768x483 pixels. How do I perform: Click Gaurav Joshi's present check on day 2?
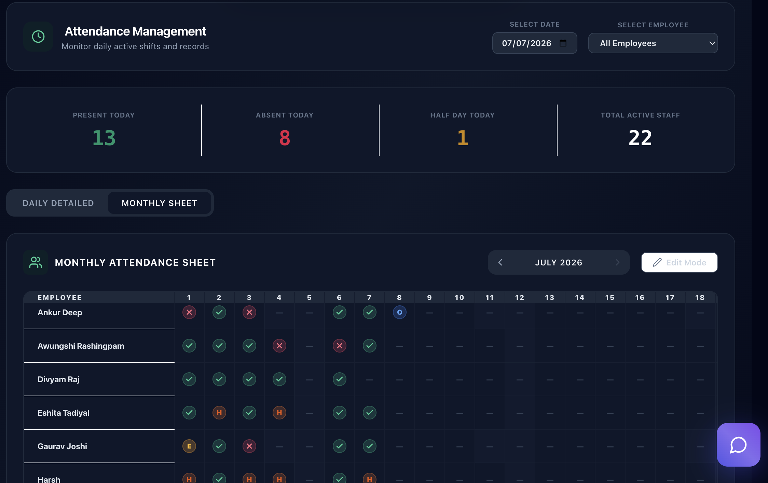point(219,446)
